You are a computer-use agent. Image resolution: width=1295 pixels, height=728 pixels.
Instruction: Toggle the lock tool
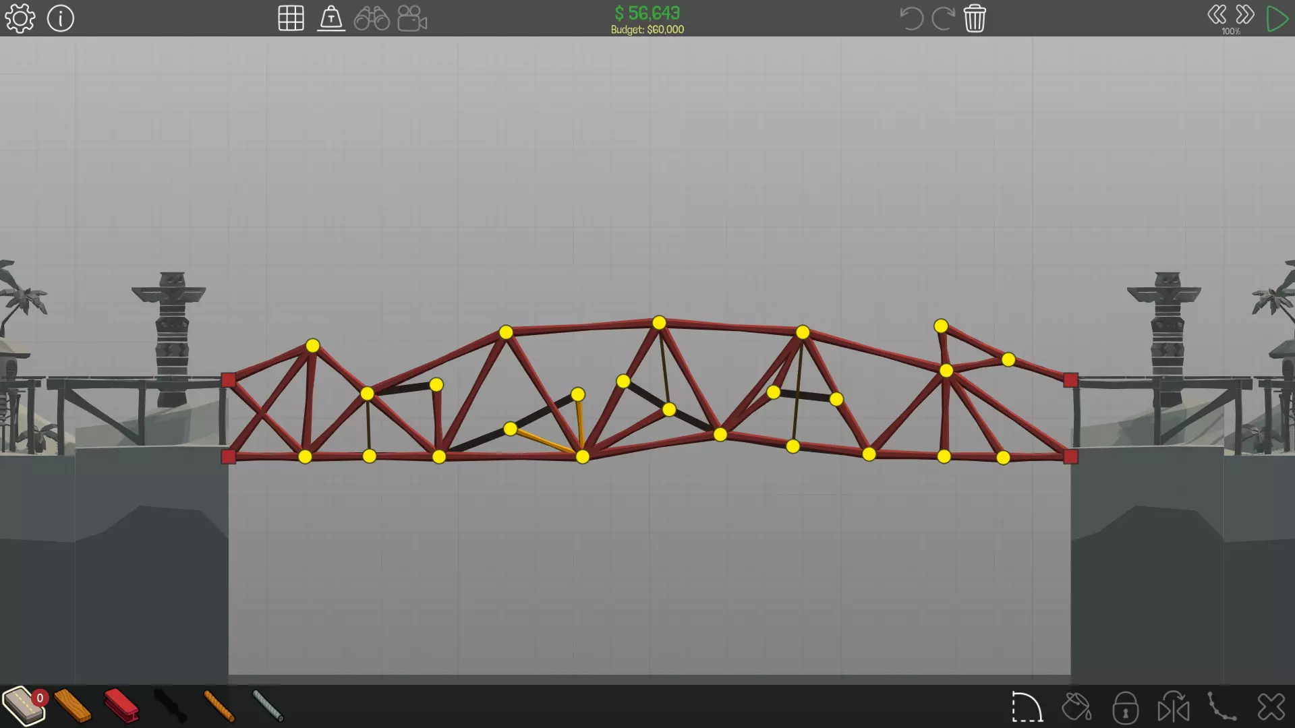[x=1125, y=707]
